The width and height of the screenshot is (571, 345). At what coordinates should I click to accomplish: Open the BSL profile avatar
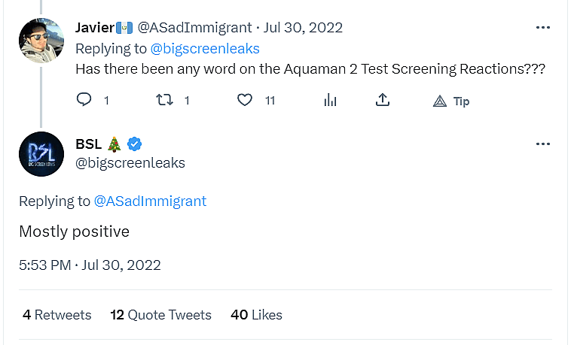click(41, 153)
